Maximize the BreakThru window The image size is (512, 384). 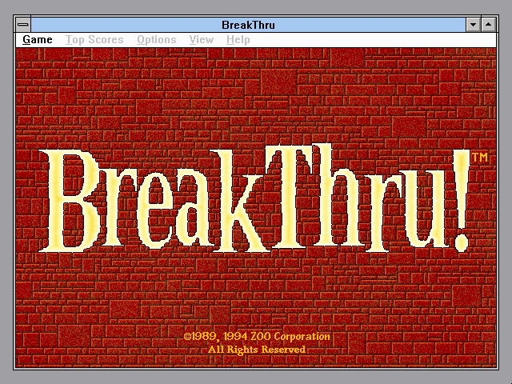487,25
